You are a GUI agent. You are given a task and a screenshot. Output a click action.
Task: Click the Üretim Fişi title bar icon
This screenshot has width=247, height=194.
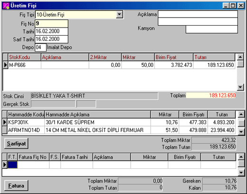click(6, 6)
